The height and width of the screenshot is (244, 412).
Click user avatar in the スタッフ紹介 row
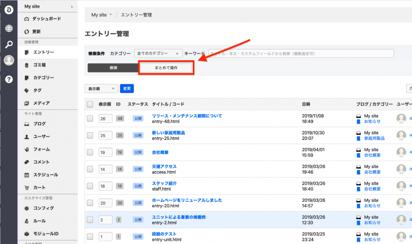click(401, 186)
